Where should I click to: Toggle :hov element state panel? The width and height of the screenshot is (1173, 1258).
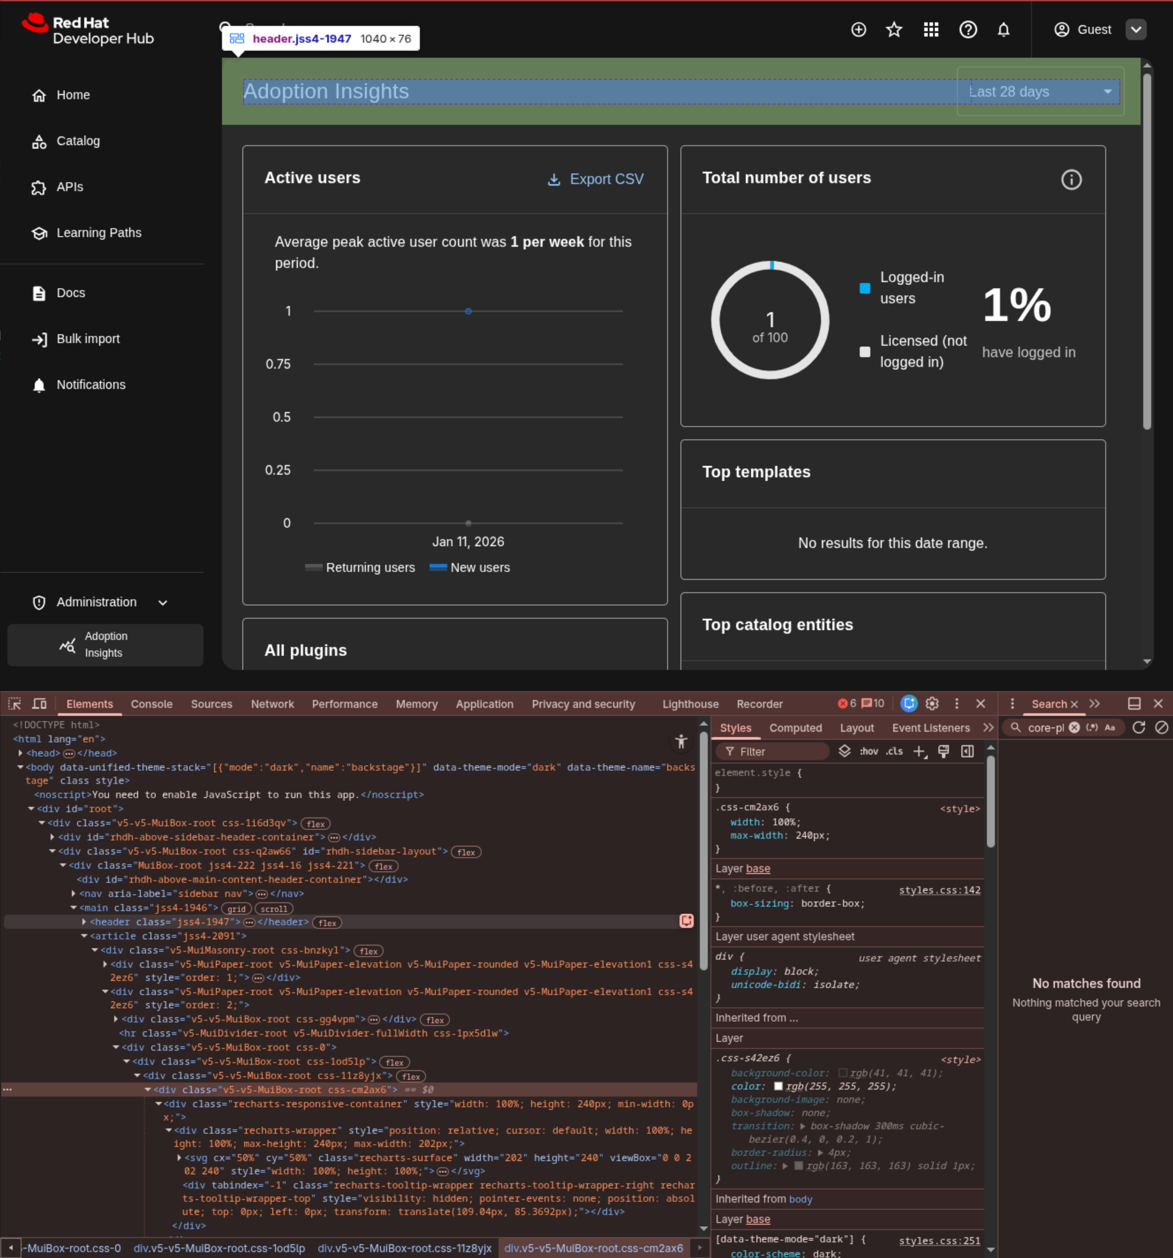tap(868, 751)
